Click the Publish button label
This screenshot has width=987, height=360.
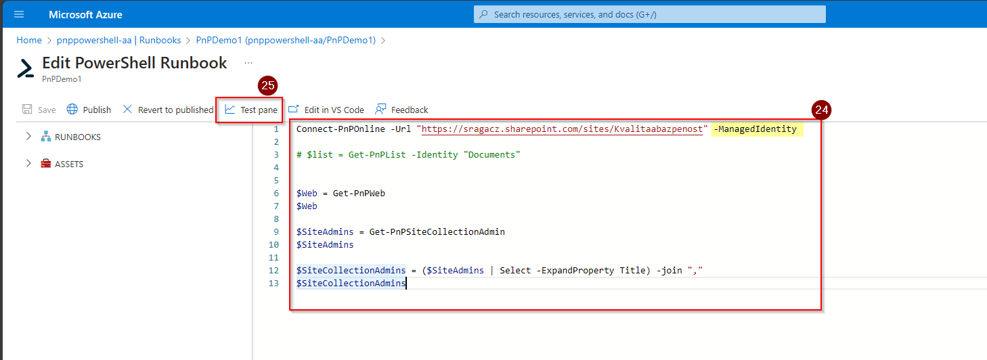coord(97,110)
